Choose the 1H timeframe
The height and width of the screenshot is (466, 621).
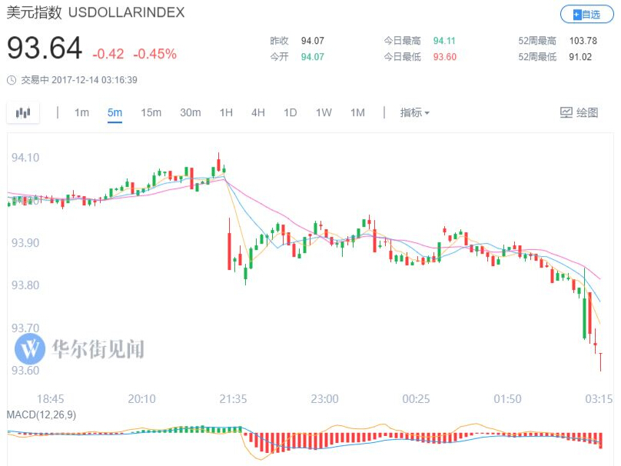(x=226, y=113)
